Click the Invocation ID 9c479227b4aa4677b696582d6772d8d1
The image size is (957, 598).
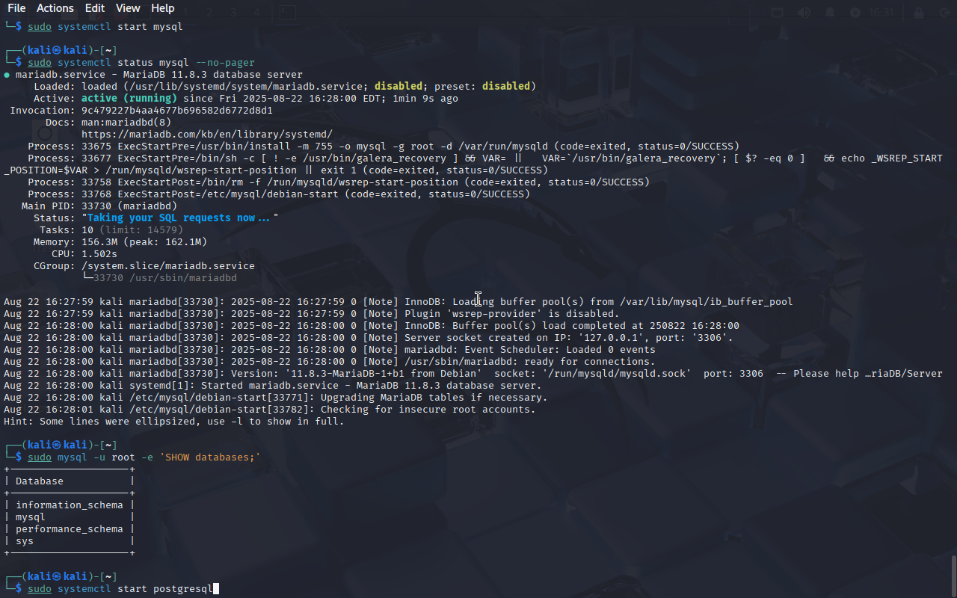(x=177, y=111)
